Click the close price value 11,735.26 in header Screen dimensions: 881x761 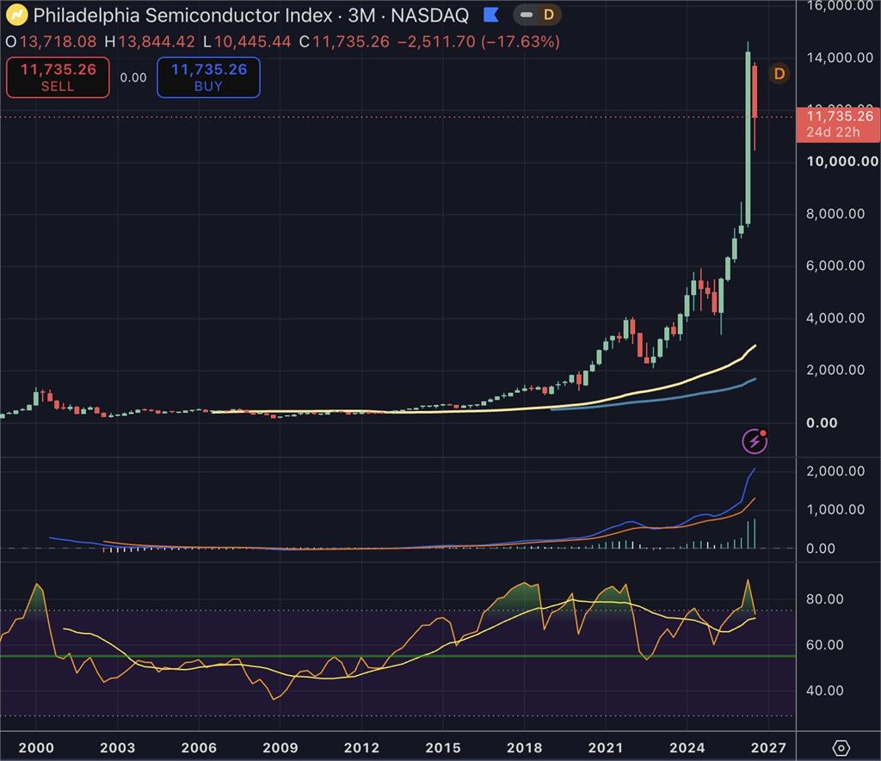click(x=351, y=41)
